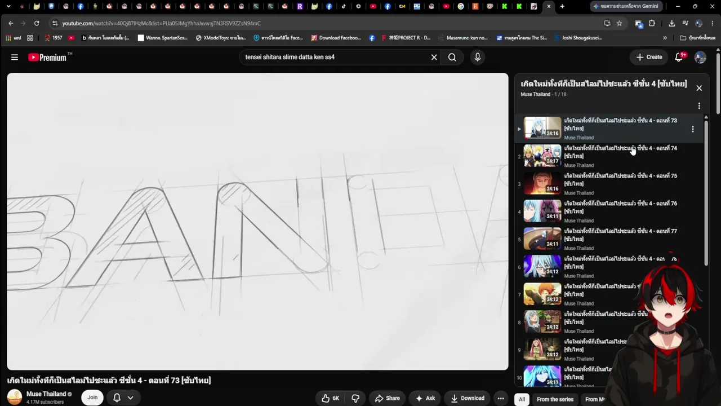Click the video player area
The image size is (721, 406).
(257, 221)
